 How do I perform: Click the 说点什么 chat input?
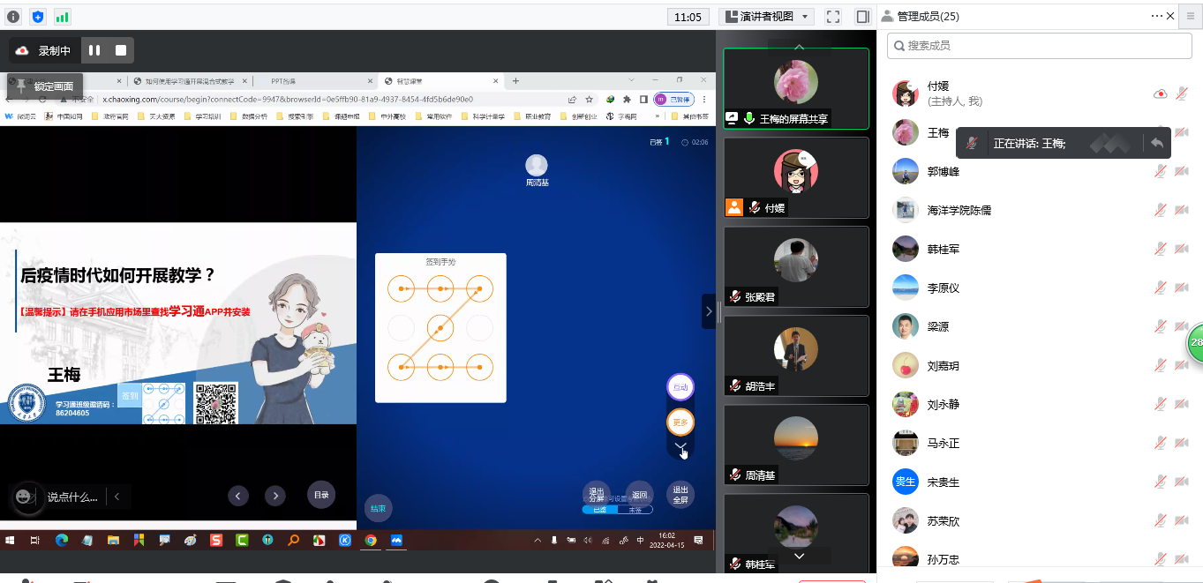tap(72, 497)
